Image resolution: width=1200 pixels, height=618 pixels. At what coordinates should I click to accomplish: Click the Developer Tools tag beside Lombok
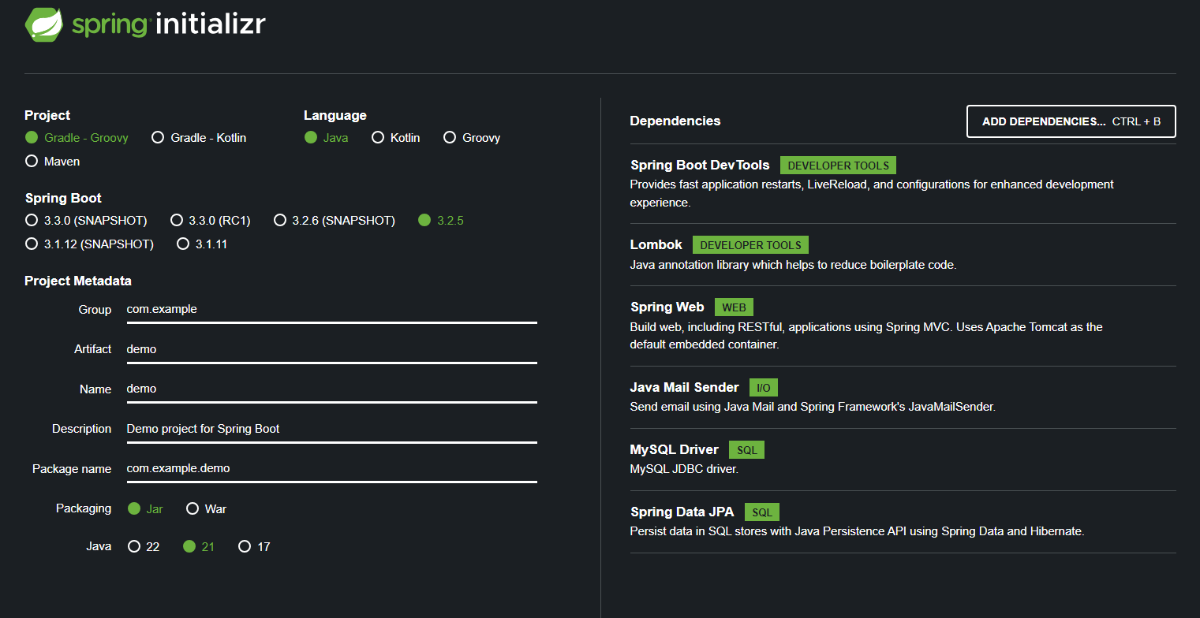coord(750,245)
